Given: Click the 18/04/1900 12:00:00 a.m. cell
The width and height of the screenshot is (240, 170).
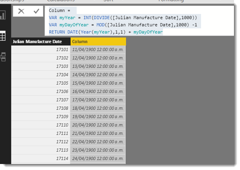Looking at the screenshot, I should [x=98, y=108].
